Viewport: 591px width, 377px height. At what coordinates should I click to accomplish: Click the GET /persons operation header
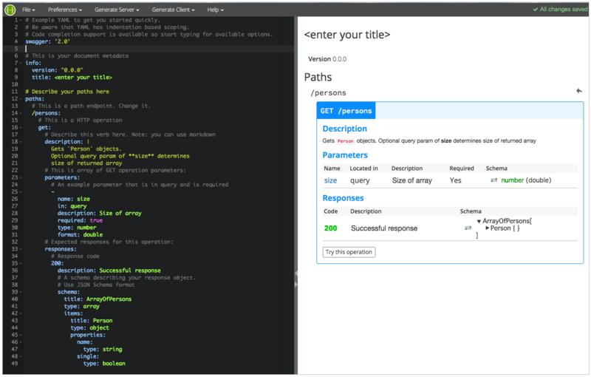pos(450,110)
